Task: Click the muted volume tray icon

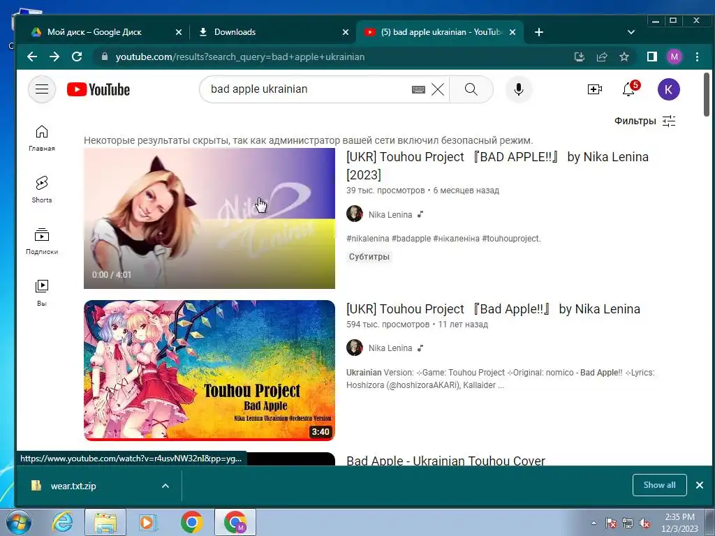Action: click(x=644, y=523)
